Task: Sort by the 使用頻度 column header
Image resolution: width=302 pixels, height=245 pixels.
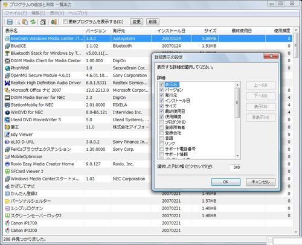Action: (x=279, y=31)
